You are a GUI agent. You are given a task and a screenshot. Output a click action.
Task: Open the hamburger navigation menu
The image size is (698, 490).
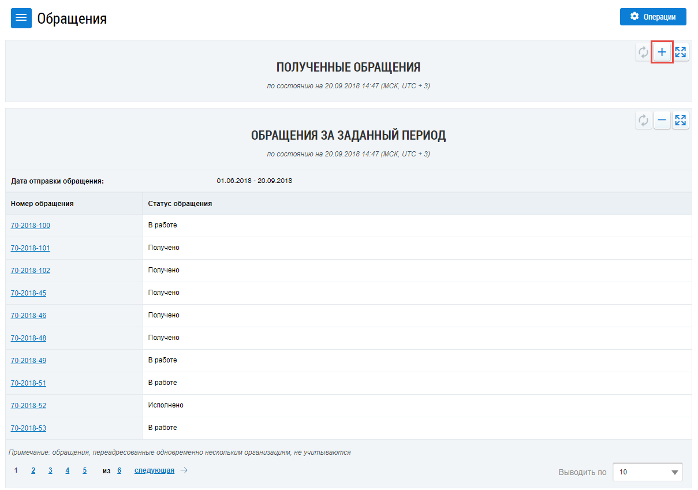tap(21, 18)
